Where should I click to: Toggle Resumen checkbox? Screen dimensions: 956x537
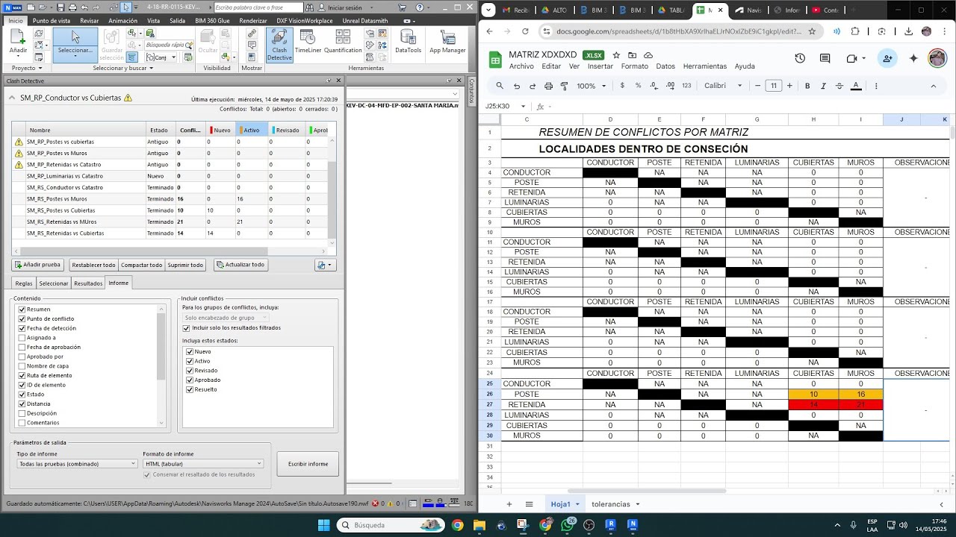click(x=22, y=309)
